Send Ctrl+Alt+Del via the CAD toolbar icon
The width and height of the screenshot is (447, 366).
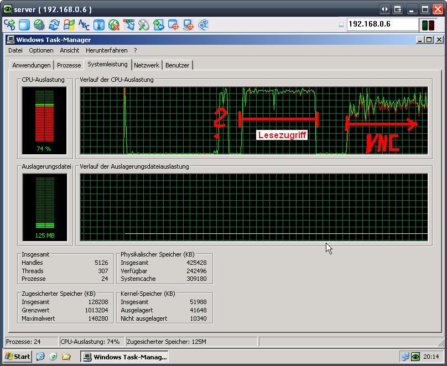pyautogui.click(x=9, y=25)
